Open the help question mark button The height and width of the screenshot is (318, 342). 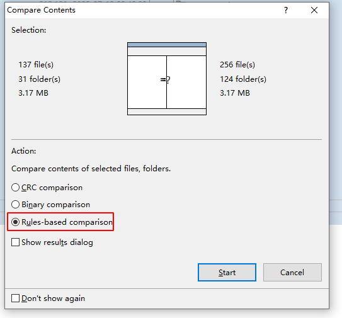[286, 10]
